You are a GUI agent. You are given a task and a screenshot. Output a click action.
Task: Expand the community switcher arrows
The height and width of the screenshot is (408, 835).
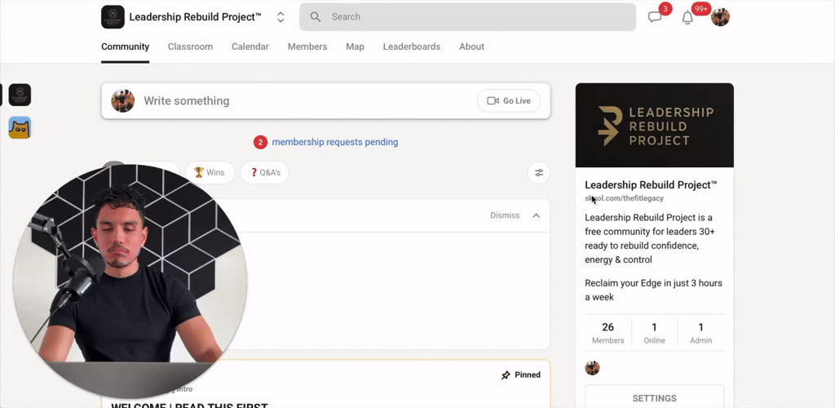281,17
